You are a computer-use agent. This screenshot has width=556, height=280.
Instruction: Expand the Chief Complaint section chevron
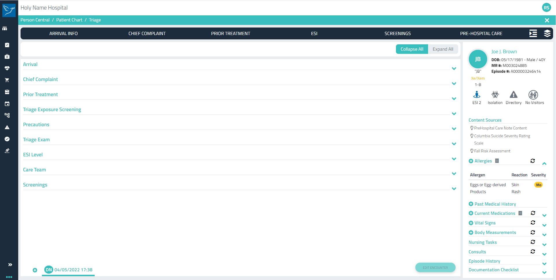click(454, 84)
